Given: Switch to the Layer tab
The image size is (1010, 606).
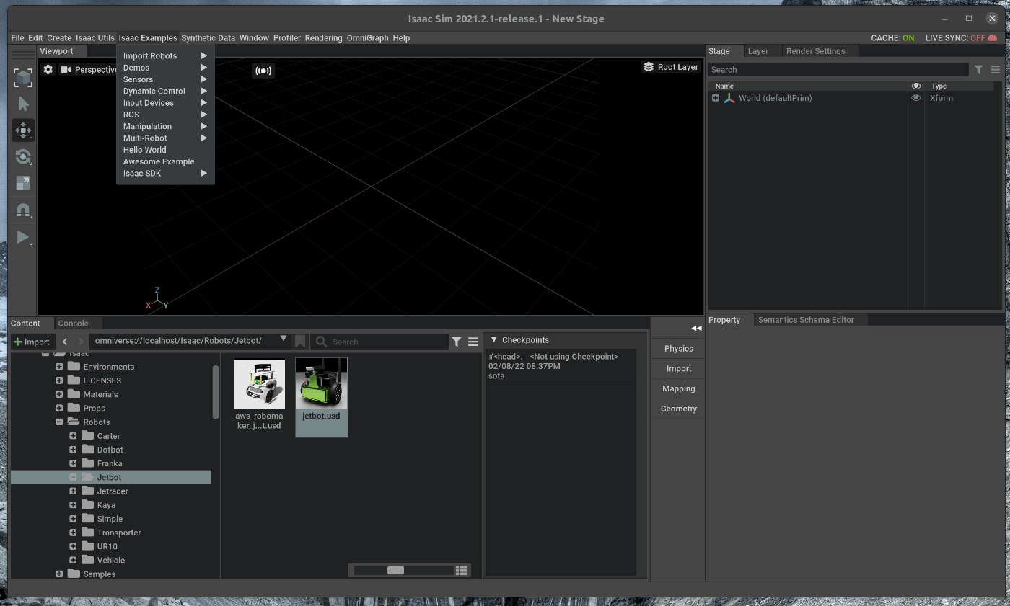Looking at the screenshot, I should coord(757,51).
